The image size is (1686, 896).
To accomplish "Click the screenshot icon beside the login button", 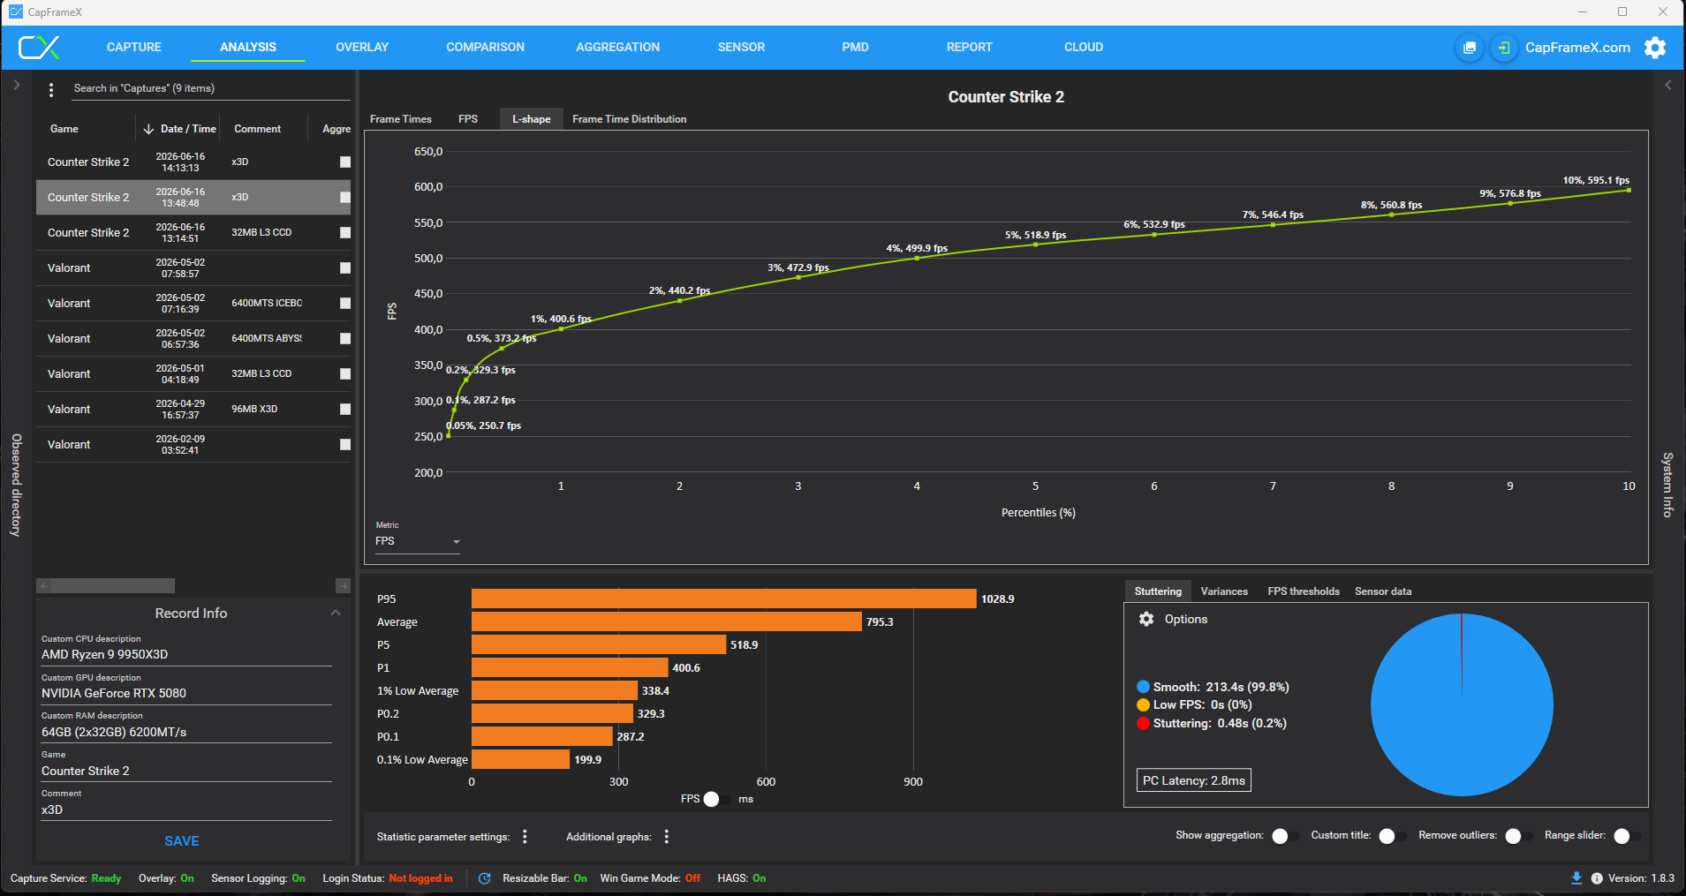I will (x=1470, y=48).
